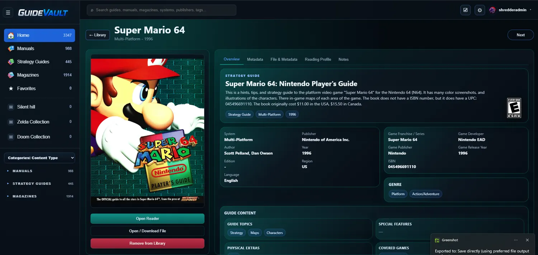Click the search magnifier icon
The height and width of the screenshot is (255, 538).
pyautogui.click(x=92, y=10)
